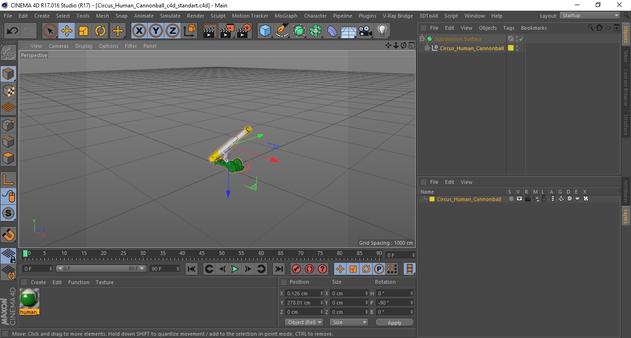Image resolution: width=631 pixels, height=338 pixels.
Task: Click the Position X value stepper arrows
Action: (322, 293)
